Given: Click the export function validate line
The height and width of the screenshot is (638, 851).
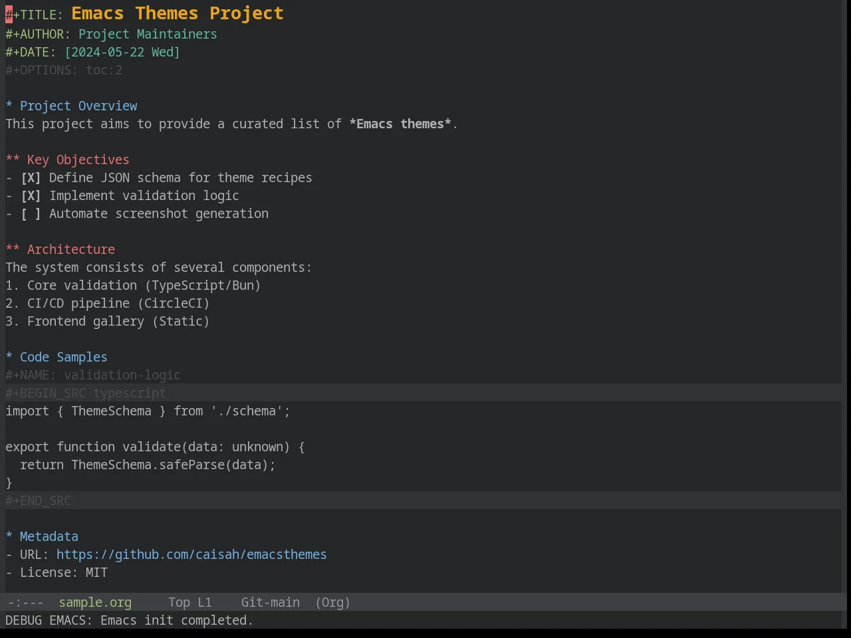Looking at the screenshot, I should (155, 447).
